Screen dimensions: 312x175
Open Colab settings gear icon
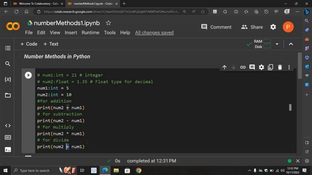tap(273, 27)
